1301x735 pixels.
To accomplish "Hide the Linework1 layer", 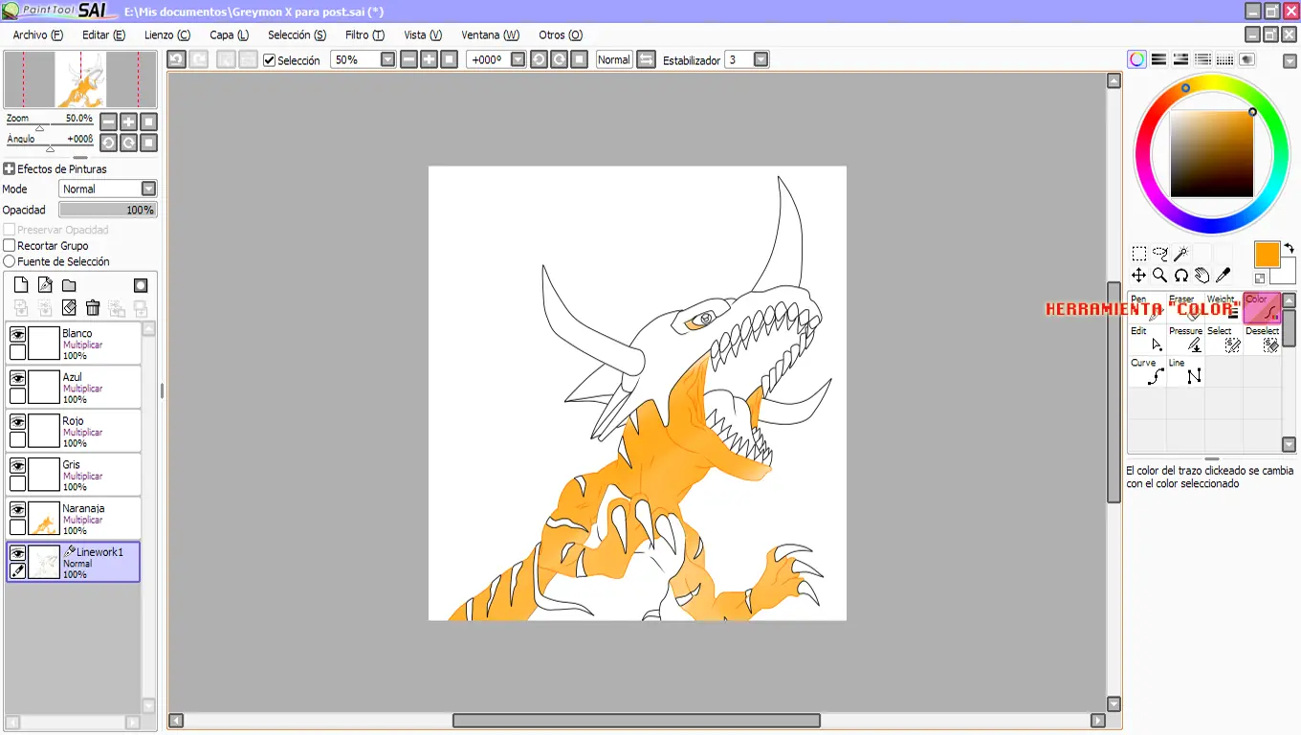I will pos(17,553).
